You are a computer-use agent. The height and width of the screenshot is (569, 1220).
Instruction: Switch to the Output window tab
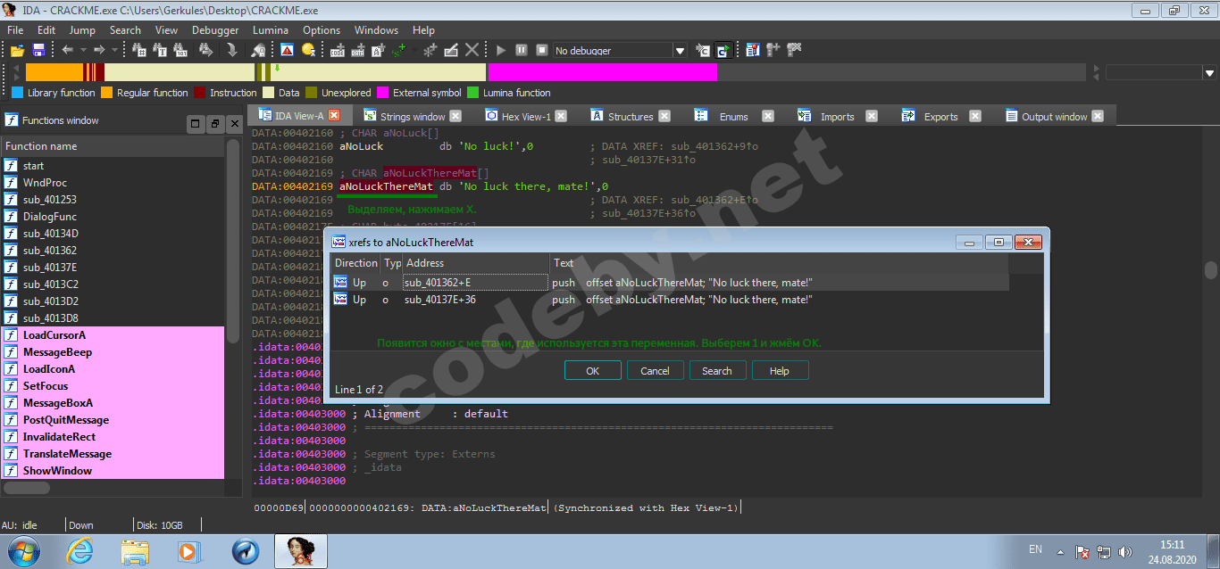click(x=1055, y=117)
